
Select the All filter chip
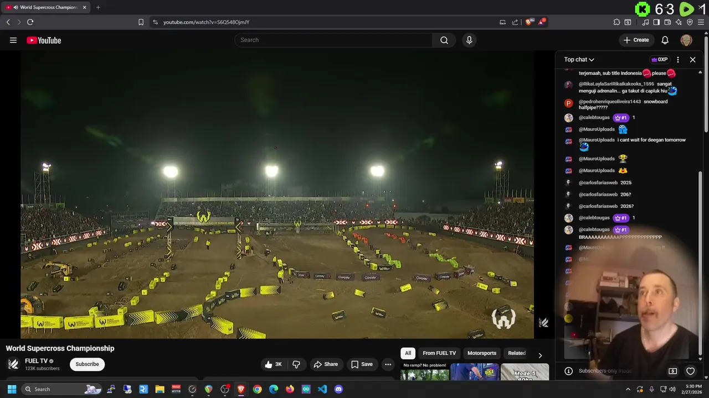[x=408, y=353]
